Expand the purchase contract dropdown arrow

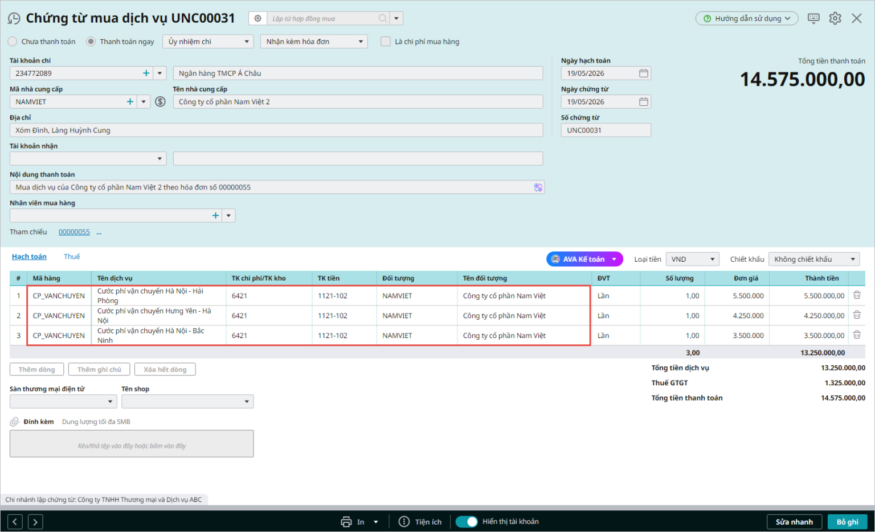click(x=396, y=18)
